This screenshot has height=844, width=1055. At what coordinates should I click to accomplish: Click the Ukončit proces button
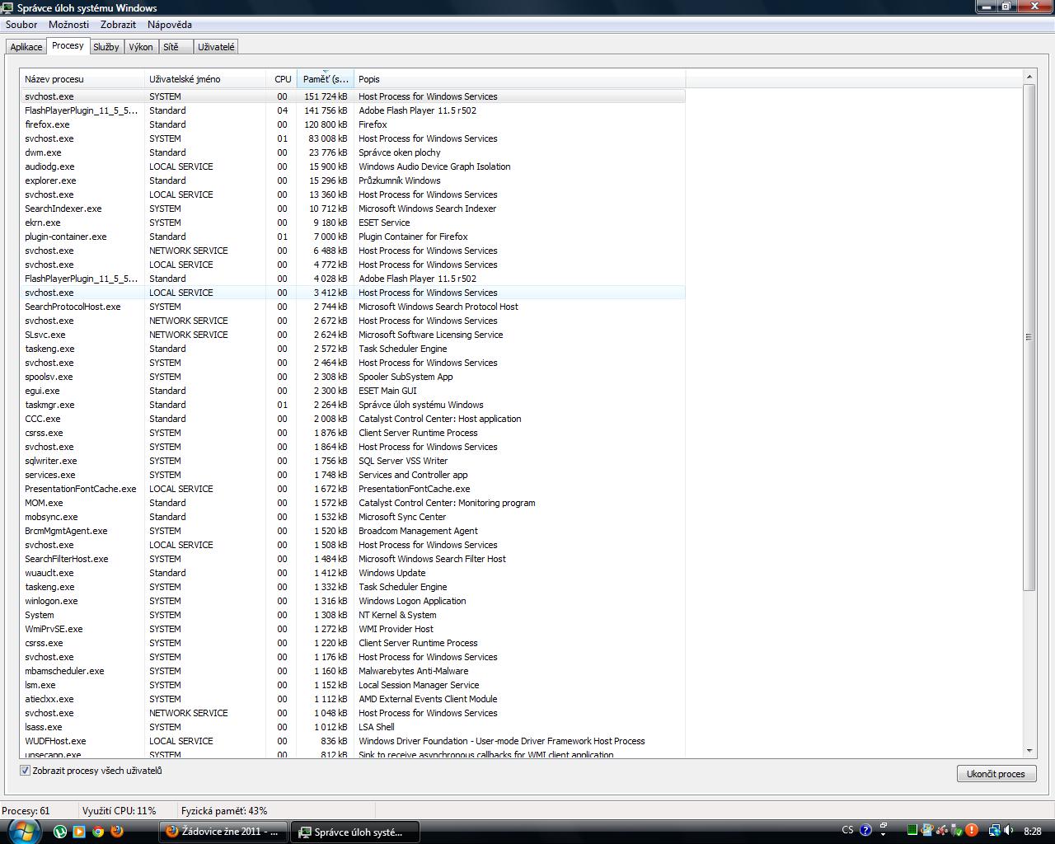(996, 774)
